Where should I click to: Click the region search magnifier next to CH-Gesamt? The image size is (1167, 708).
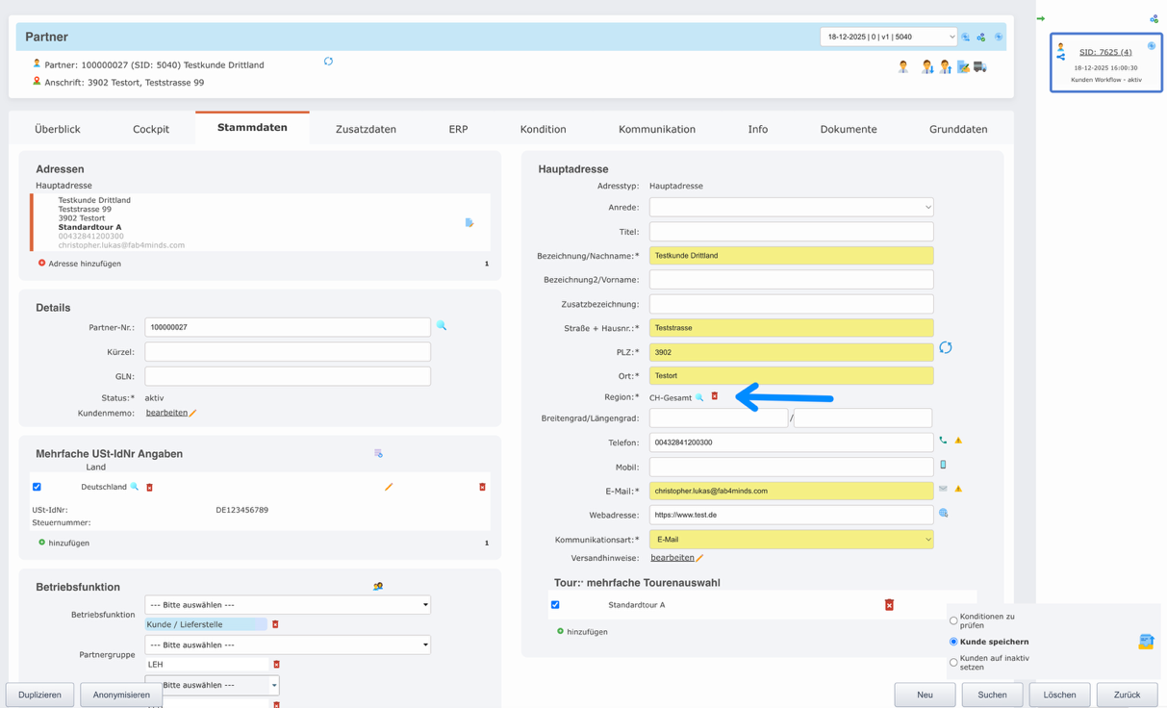tap(699, 397)
